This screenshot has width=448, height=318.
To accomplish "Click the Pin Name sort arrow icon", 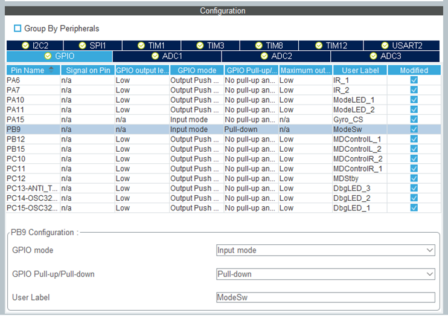I will pyautogui.click(x=51, y=69).
